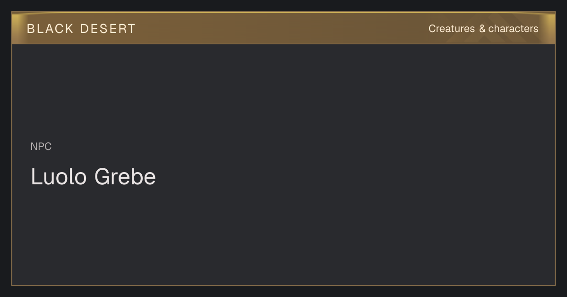Viewport: 567px width, 297px height.
Task: Click the ampersand in the category label
Action: point(482,29)
